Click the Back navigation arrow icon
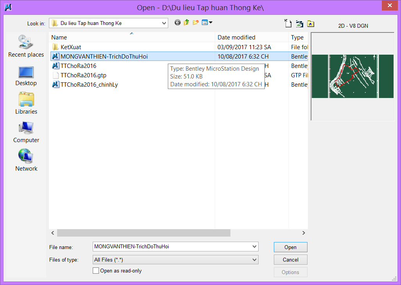401x285 pixels. [x=178, y=23]
